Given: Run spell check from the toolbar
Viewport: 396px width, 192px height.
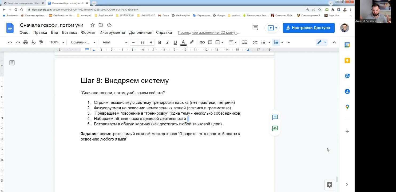Looking at the screenshot, I should (x=33, y=42).
